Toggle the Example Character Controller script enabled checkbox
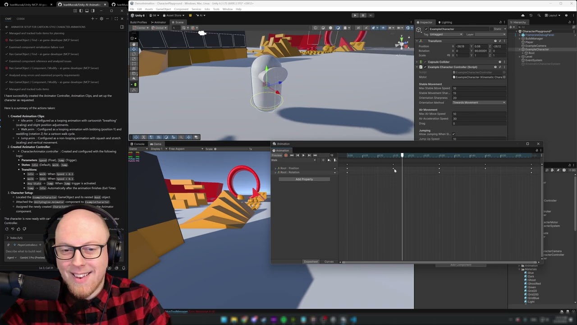Screen dimensions: 577x325 (x=425, y=67)
